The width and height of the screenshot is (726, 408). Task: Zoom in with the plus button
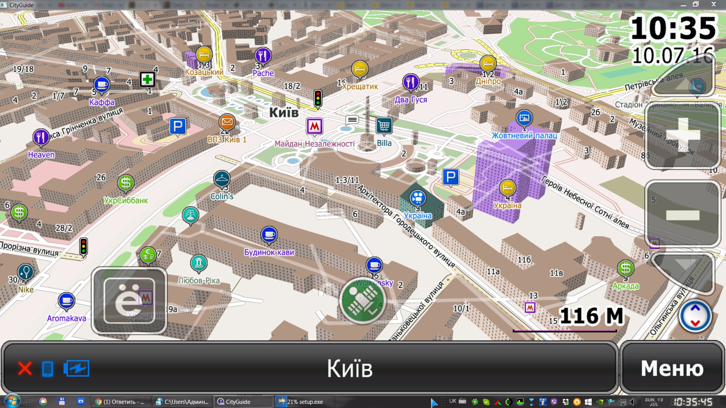click(x=682, y=135)
